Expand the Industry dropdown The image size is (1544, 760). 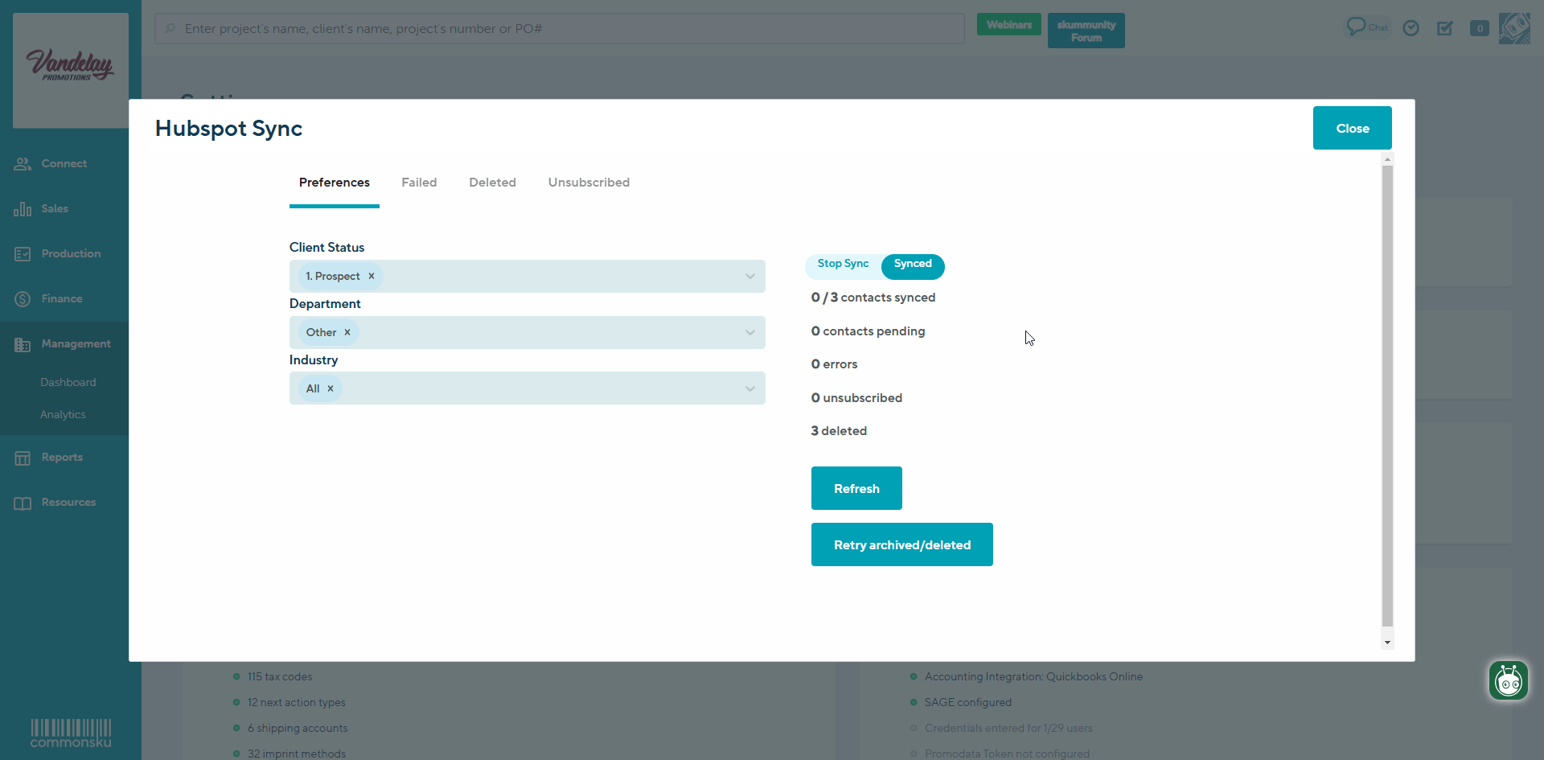pyautogui.click(x=749, y=388)
